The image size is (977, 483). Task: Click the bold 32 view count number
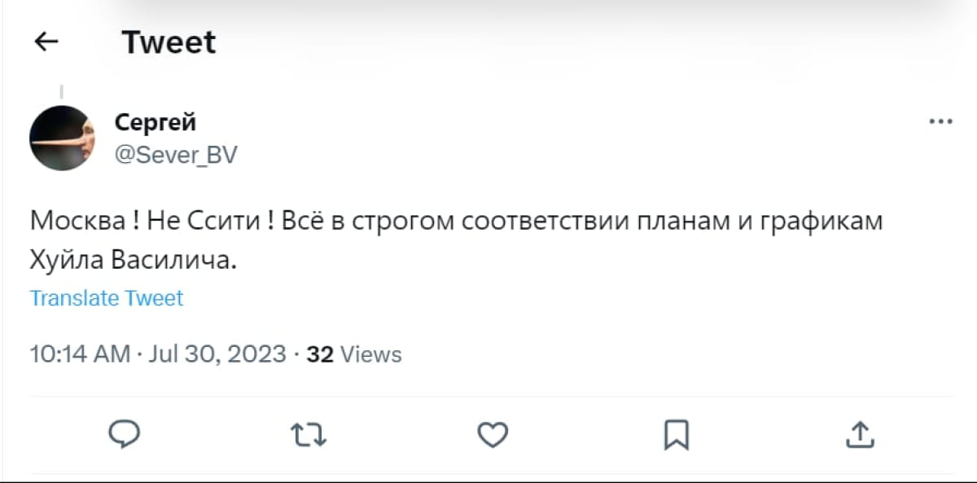tap(319, 354)
